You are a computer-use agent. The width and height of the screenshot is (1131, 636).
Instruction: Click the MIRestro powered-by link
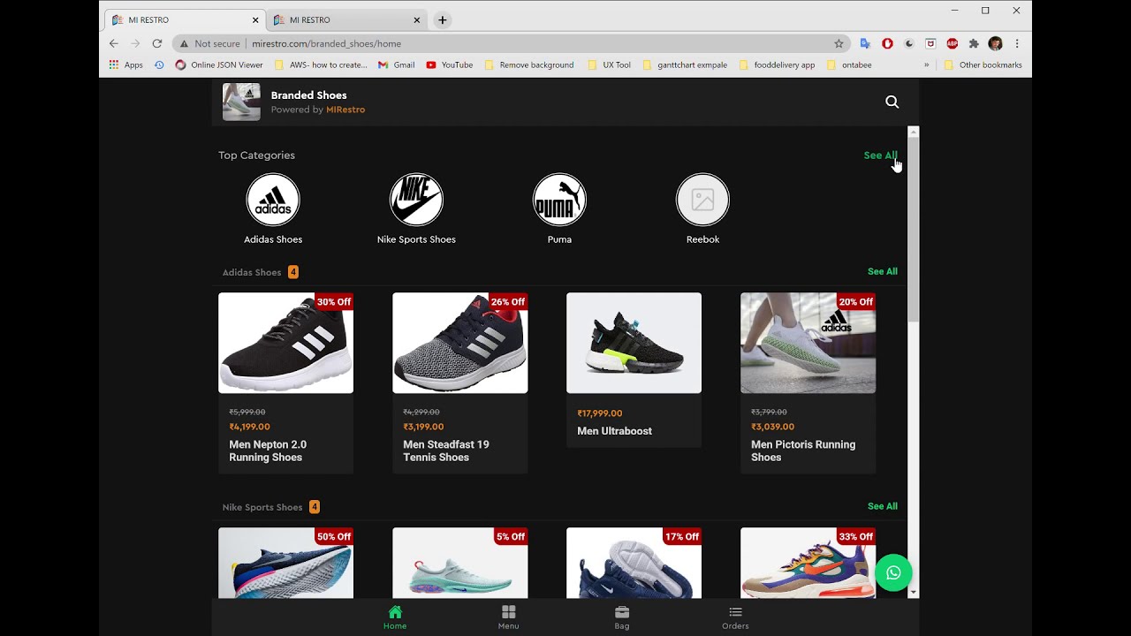345,110
